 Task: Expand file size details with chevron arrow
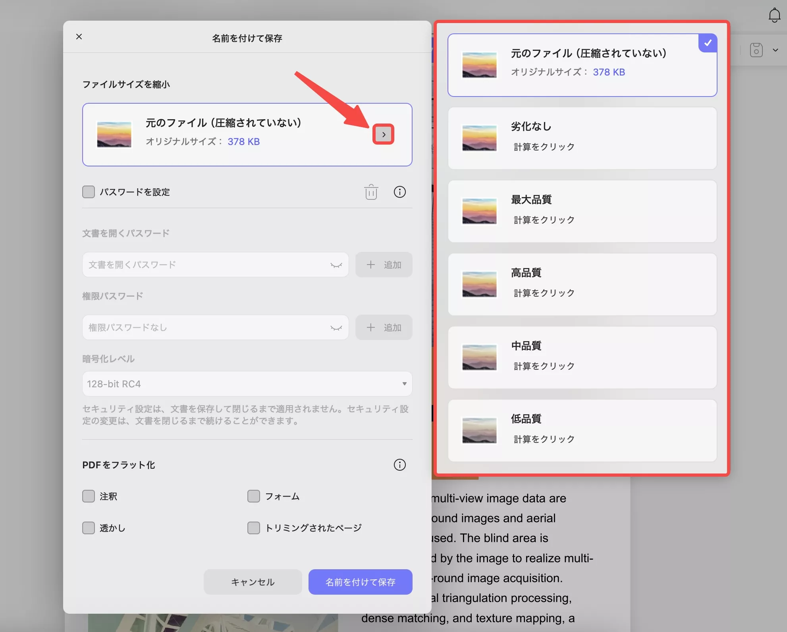pyautogui.click(x=383, y=134)
